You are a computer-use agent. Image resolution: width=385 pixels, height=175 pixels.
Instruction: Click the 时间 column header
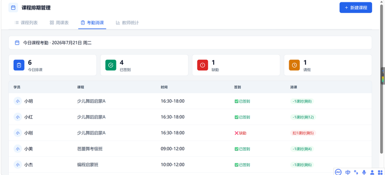[164, 87]
